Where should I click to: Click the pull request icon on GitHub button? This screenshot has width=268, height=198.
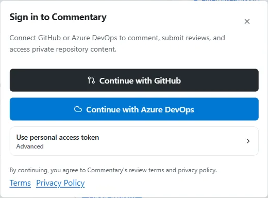91,80
